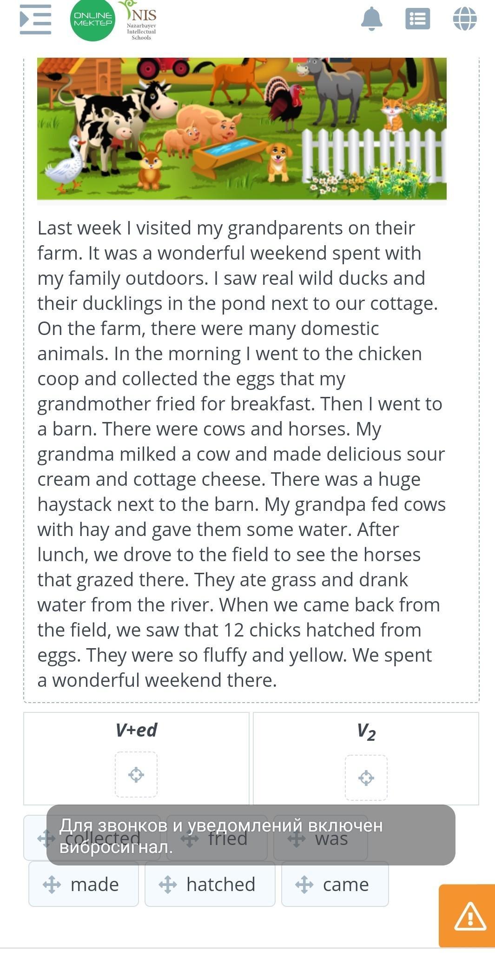Open notifications bell icon
This screenshot has width=495, height=959.
pos(371,20)
